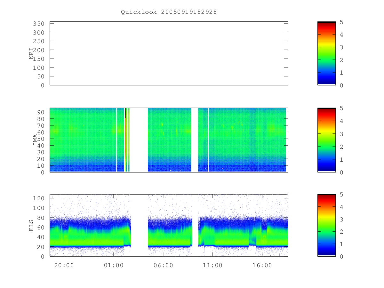Click the 60 tick on the ELS axis
The height and width of the screenshot is (288, 384).
(x=41, y=228)
